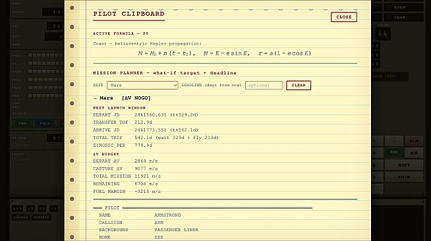Click the CLR key on background keypad
431x241 pixels.
414,141
